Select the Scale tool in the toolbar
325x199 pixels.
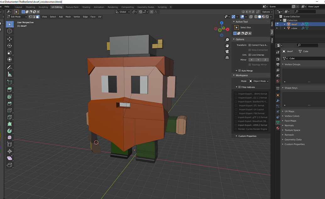point(9,53)
